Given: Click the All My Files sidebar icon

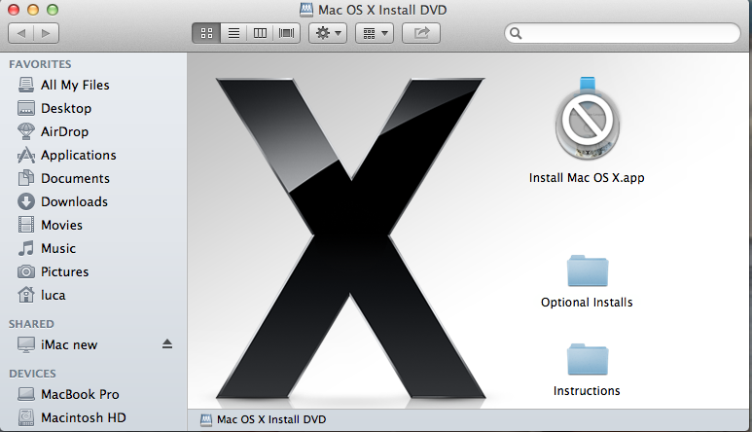Looking at the screenshot, I should [26, 85].
